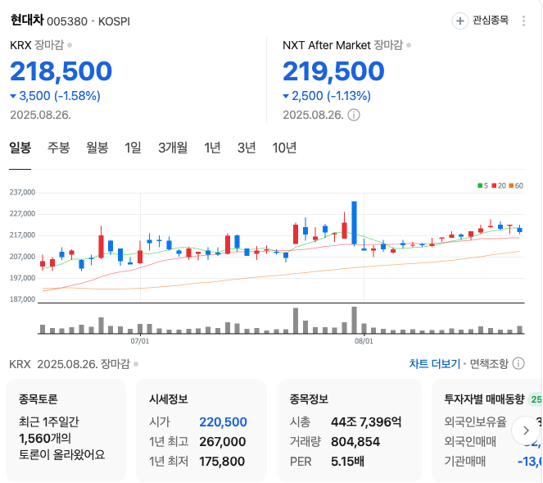Select the 1년 chart tab
Screen dimensions: 543x483
[x=212, y=148]
